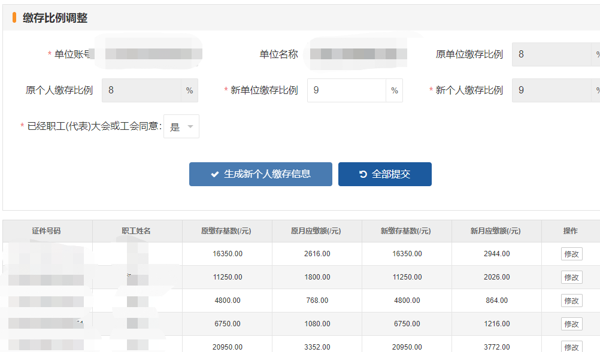The height and width of the screenshot is (352, 600).
Task: Click the circular arrow icon on 全部提交
Action: (x=363, y=174)
